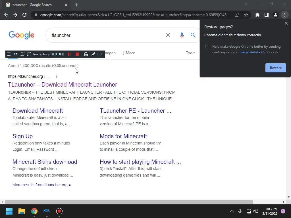Screen dimensions: 291x218
Task: Open the clock showing 1:03 PM
Action: click(x=270, y=211)
